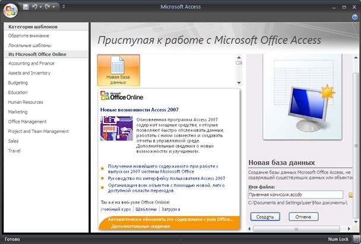The width and height of the screenshot is (361, 244).
Task: Open Education templates category
Action: click(x=18, y=92)
